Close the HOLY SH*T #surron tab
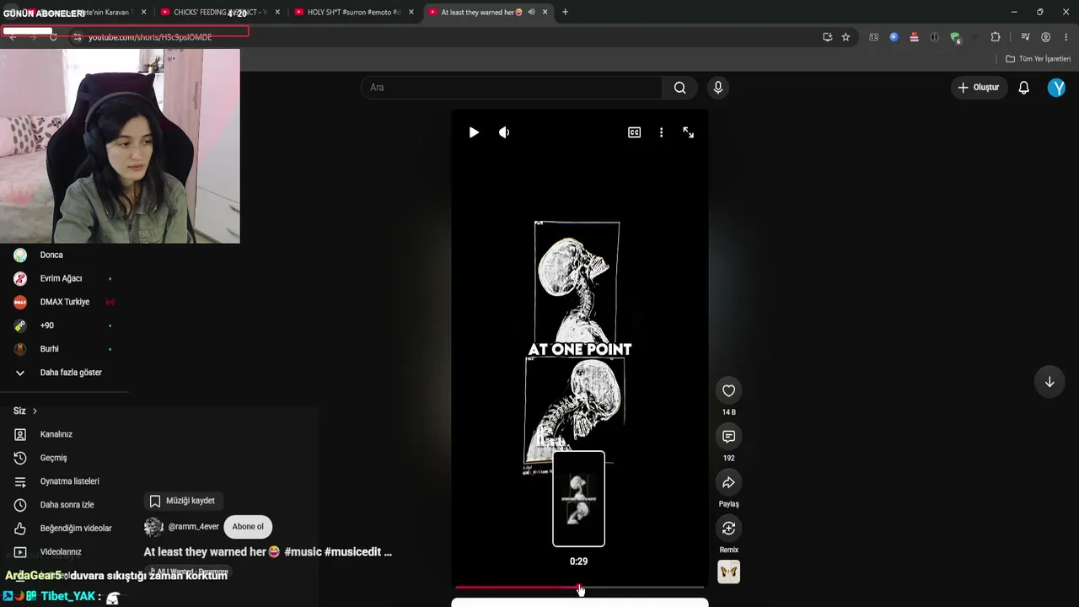1079x607 pixels. (x=411, y=13)
